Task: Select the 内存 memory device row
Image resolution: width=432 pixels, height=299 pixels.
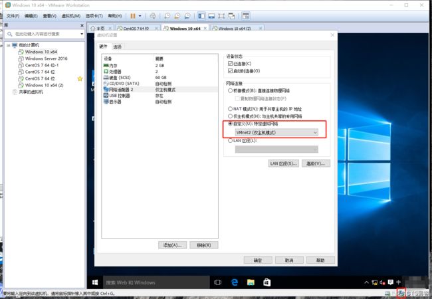Action: (160, 66)
